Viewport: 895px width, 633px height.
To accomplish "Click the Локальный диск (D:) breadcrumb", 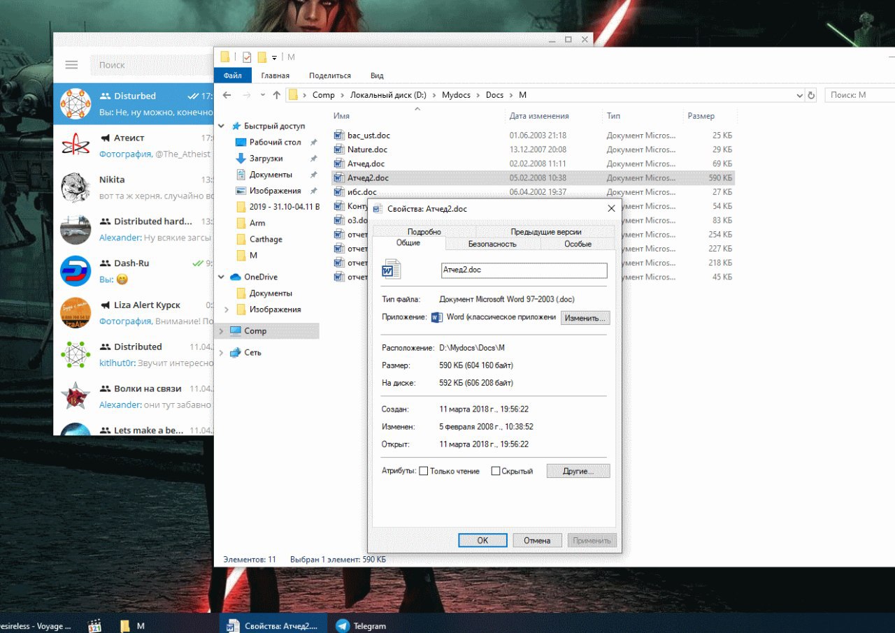I will click(x=387, y=95).
